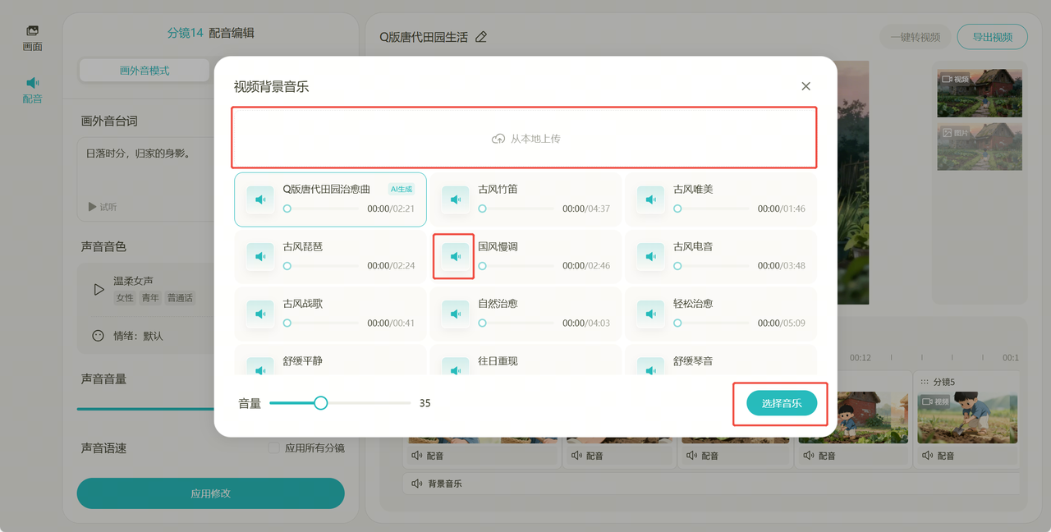The width and height of the screenshot is (1051, 532).
Task: Play the 自然治愈 music preview icon
Action: [x=456, y=314]
